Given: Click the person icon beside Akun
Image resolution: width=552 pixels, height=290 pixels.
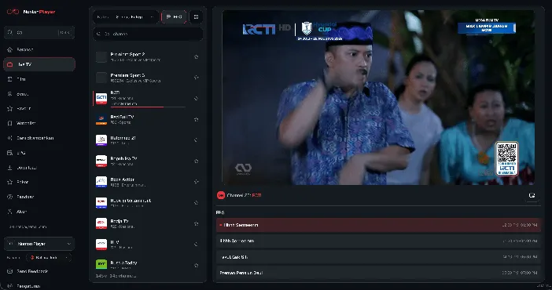Looking at the screenshot, I should coord(10,212).
